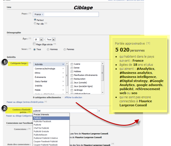Click help [?] next to Âge
Screen dimensions: 171x146
[x=30, y=39]
